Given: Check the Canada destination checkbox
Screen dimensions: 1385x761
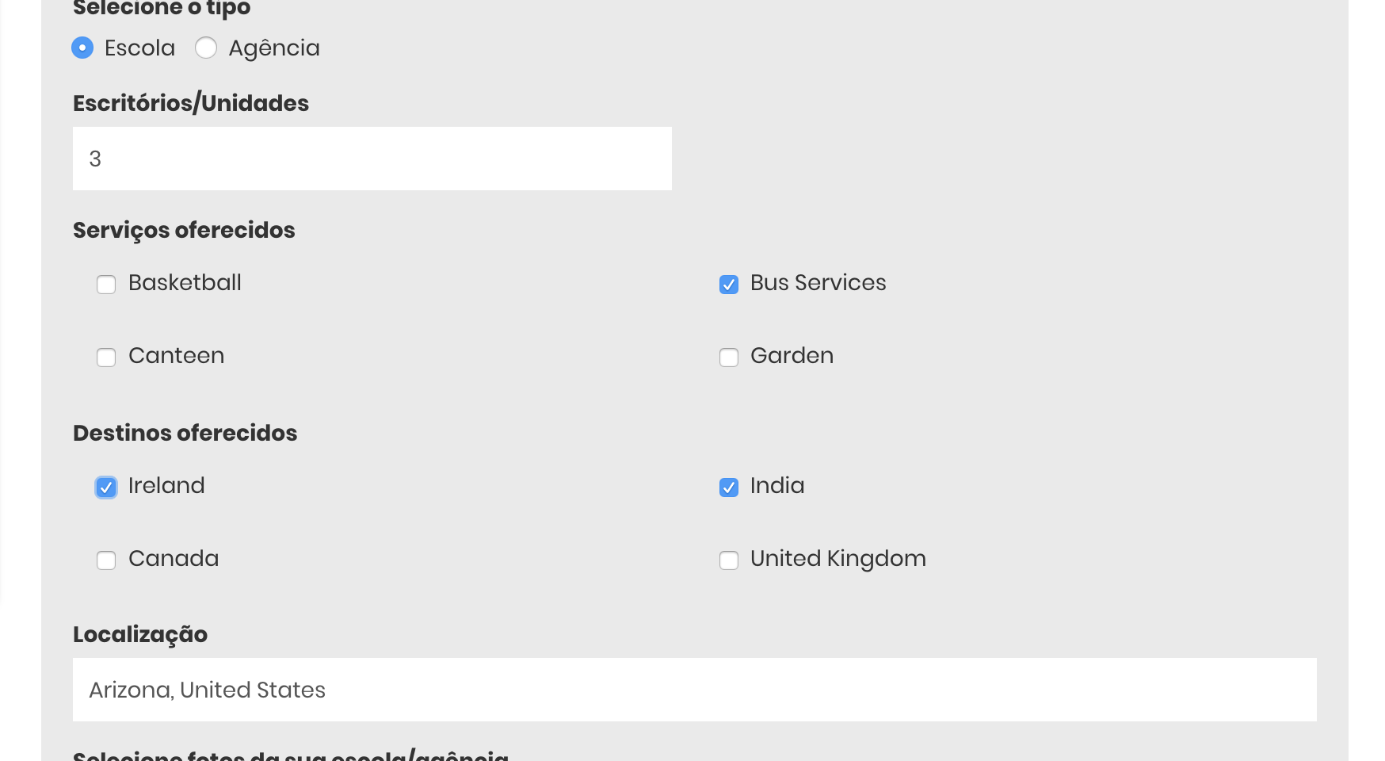Looking at the screenshot, I should [x=106, y=560].
